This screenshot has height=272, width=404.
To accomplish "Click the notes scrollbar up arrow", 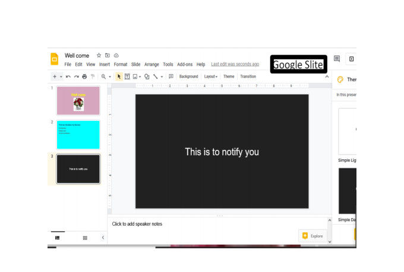I will point(330,220).
